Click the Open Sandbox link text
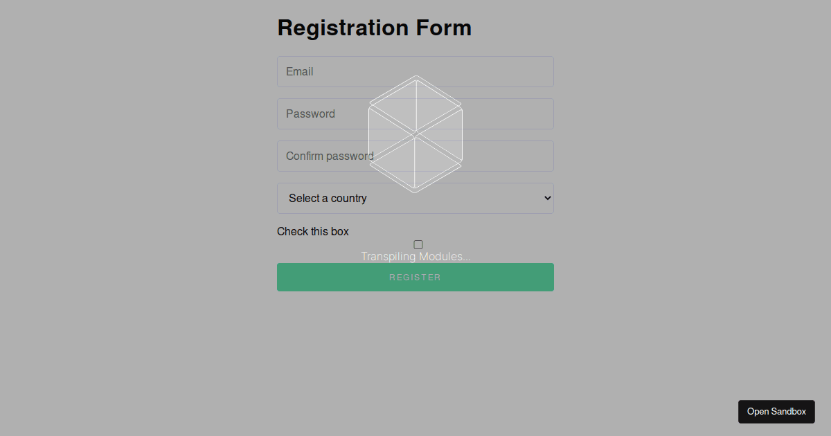Viewport: 831px width, 436px height. coord(776,411)
